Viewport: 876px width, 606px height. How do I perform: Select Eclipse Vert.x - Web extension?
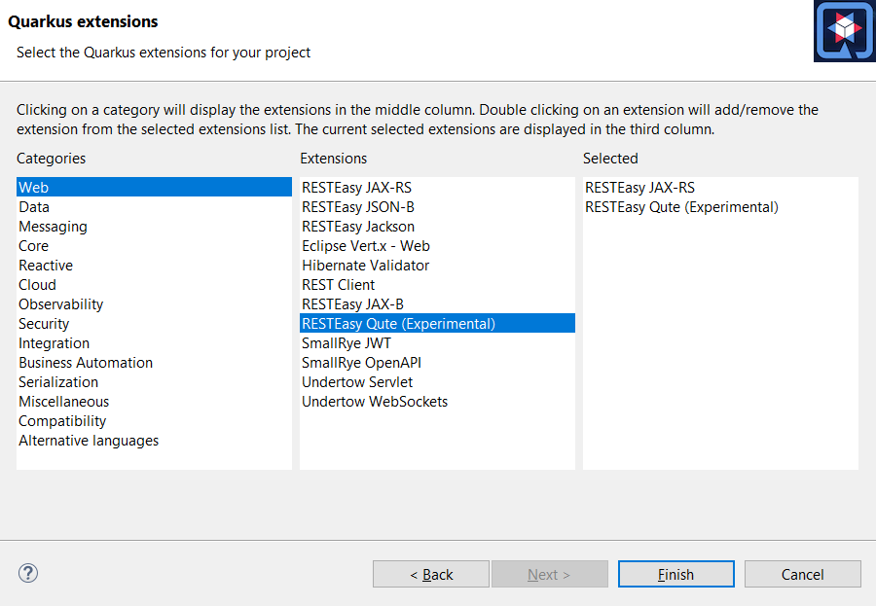pyautogui.click(x=365, y=246)
